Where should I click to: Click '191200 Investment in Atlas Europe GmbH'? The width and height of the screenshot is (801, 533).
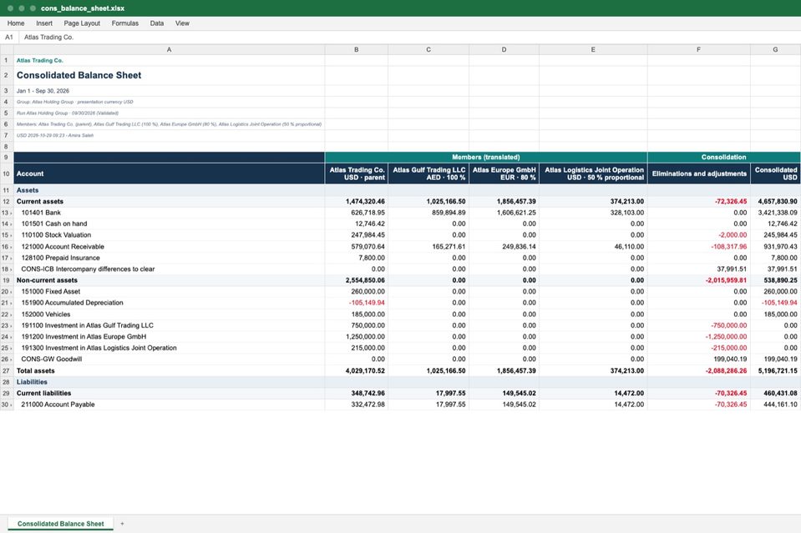tap(169, 337)
